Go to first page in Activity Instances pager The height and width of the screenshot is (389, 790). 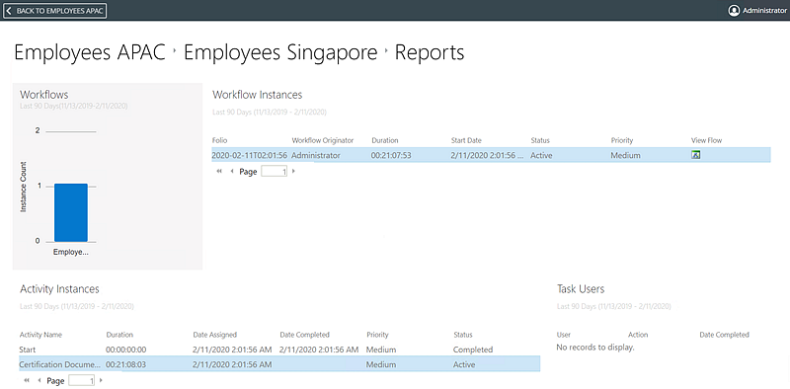tap(27, 380)
